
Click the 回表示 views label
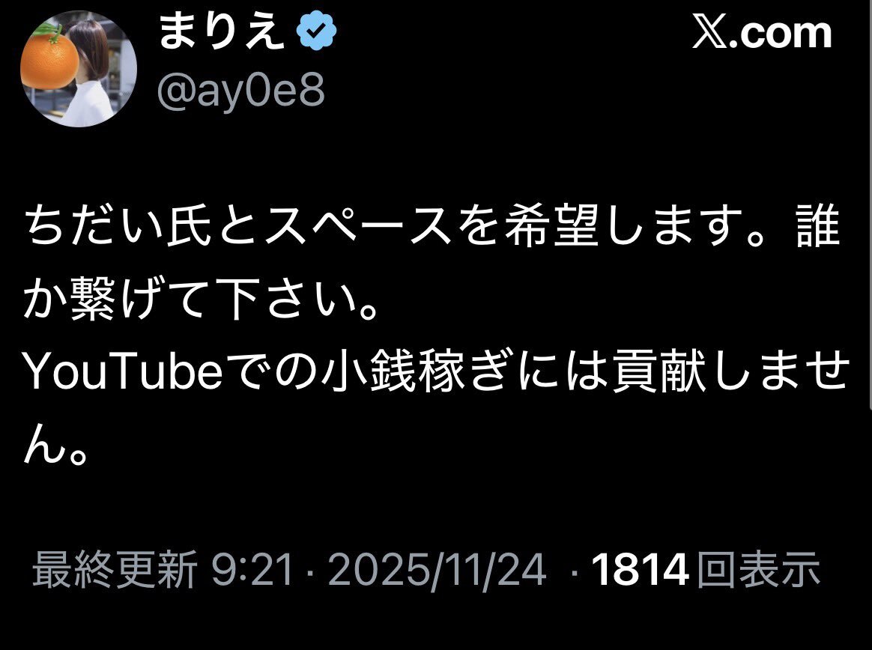[x=759, y=569]
